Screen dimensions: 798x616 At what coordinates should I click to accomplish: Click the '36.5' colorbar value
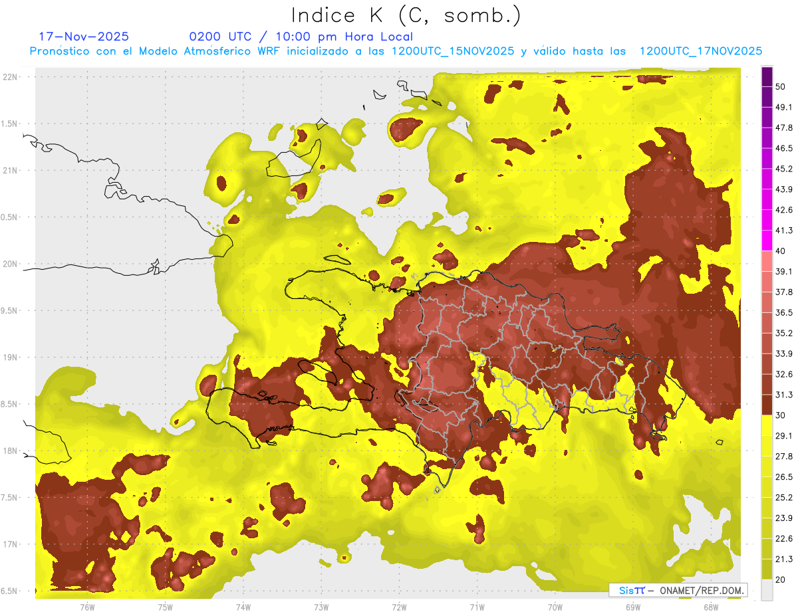[x=784, y=312]
